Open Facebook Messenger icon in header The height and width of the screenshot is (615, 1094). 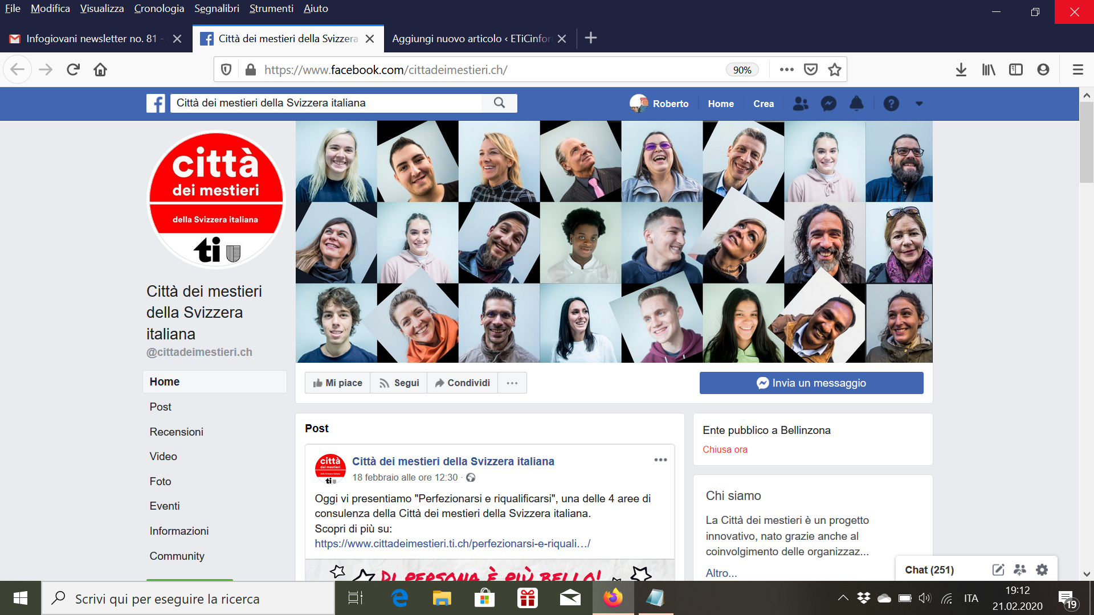[828, 104]
